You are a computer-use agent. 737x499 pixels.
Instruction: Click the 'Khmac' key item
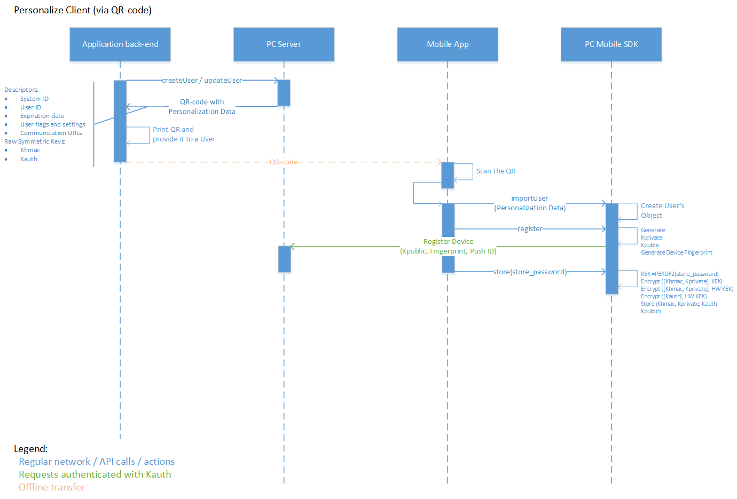pyautogui.click(x=30, y=151)
